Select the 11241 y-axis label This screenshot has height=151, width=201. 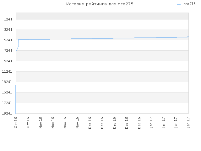[x=7, y=71]
